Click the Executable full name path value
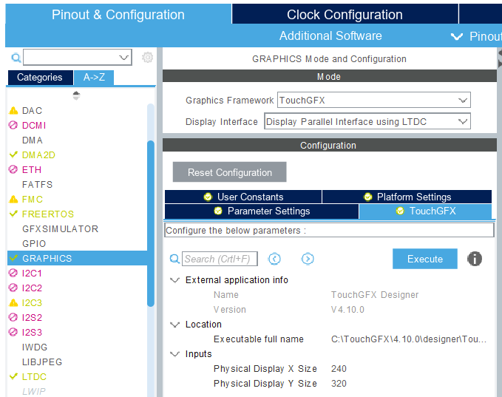The width and height of the screenshot is (502, 397). point(409,339)
